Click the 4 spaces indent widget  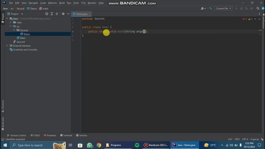(x=255, y=139)
